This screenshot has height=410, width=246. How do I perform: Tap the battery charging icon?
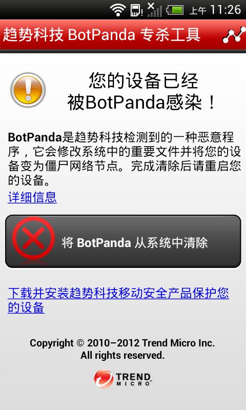[x=175, y=10]
